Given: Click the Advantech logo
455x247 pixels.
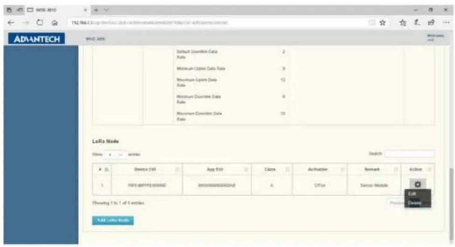Looking at the screenshot, I should click(36, 39).
